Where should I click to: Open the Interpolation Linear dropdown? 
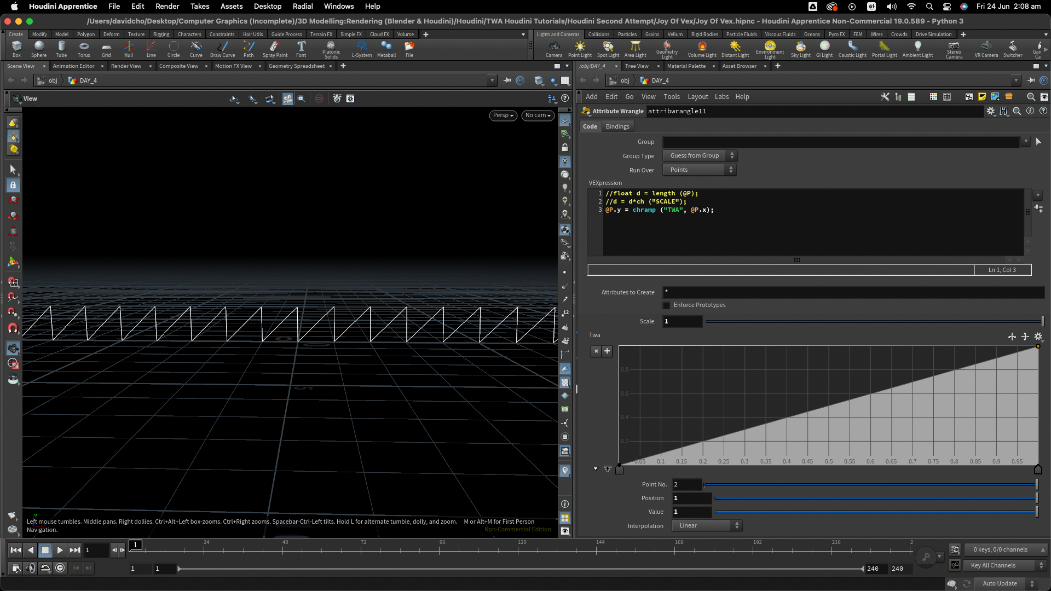click(707, 526)
